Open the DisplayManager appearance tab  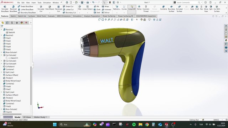[21, 23]
